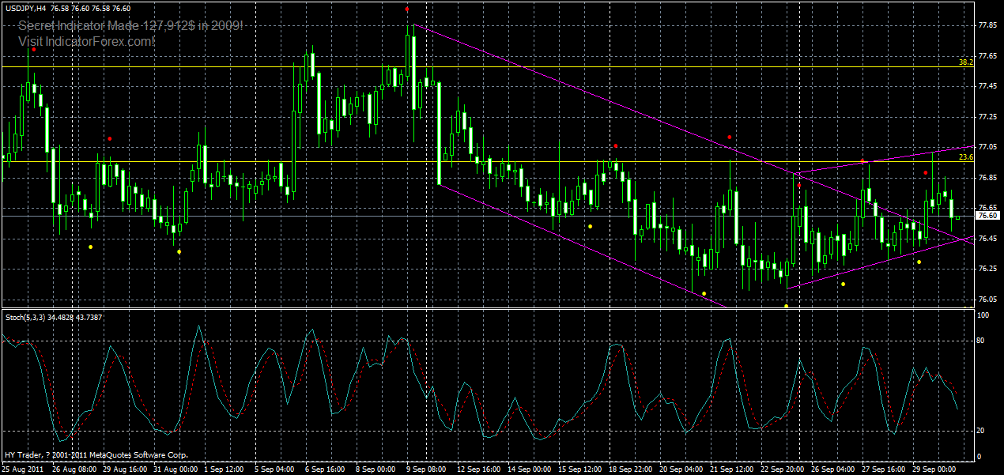Click the yellow buy-signal dot near the chart bottom
The width and height of the screenshot is (1004, 475).
(786, 304)
